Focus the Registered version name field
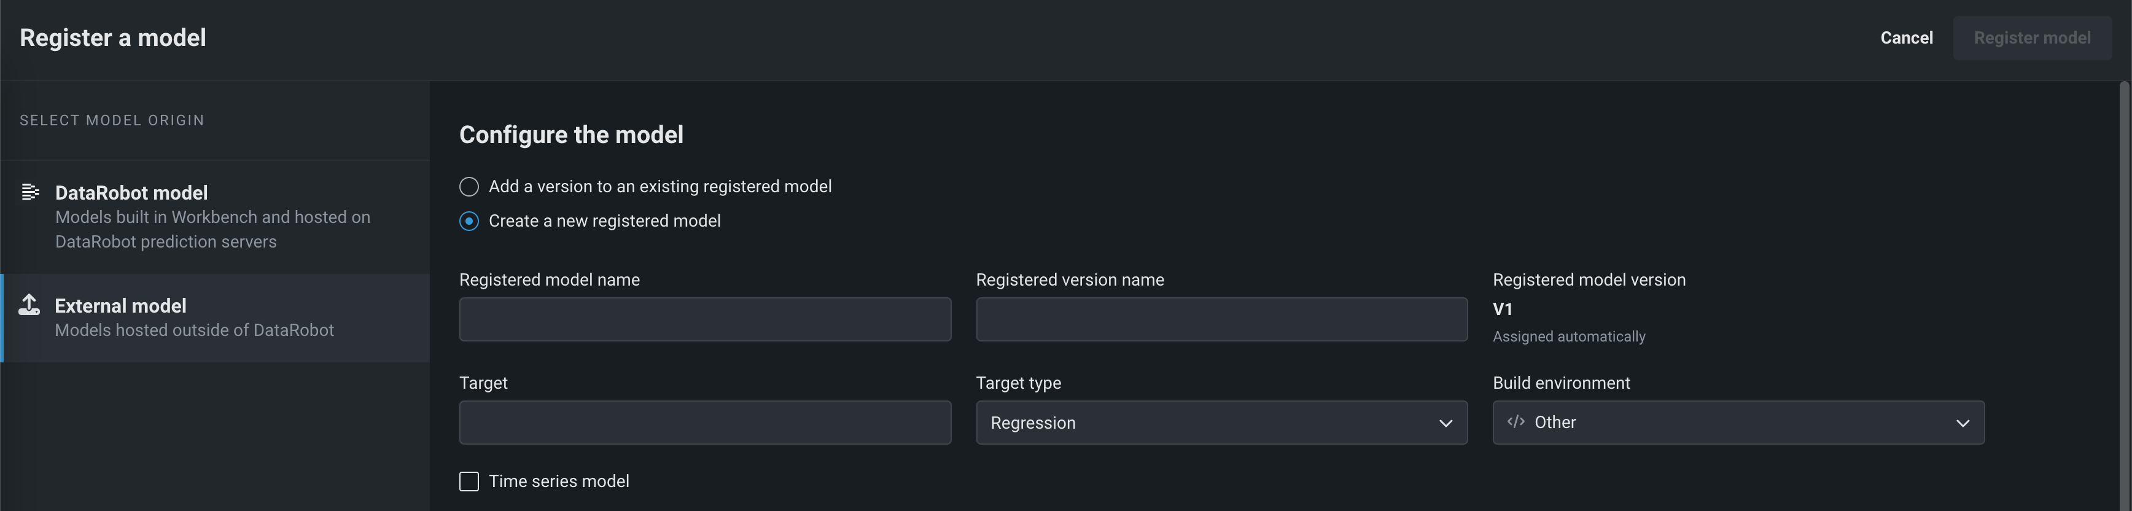The image size is (2132, 511). [1221, 320]
